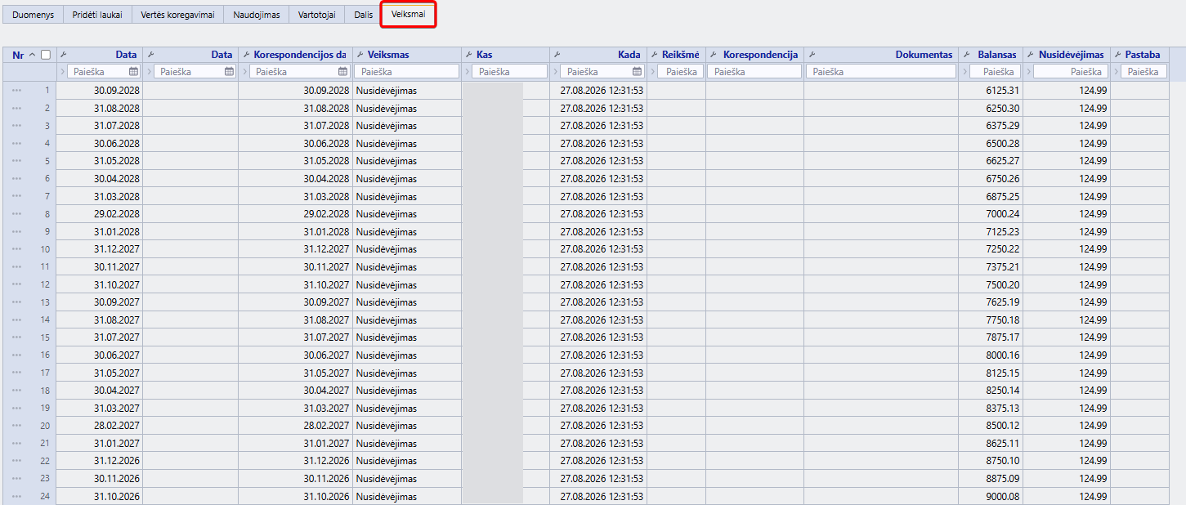Image resolution: width=1186 pixels, height=505 pixels.
Task: Open the three-dot menu for row 24
Action: [16, 497]
